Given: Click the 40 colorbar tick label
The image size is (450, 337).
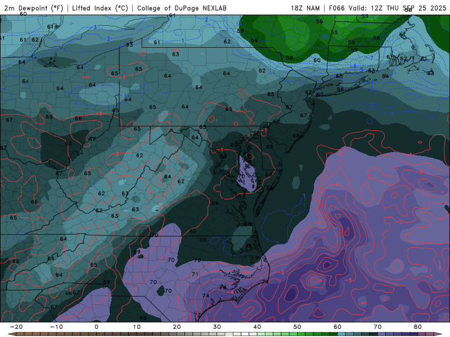Looking at the screenshot, I should point(257,327).
